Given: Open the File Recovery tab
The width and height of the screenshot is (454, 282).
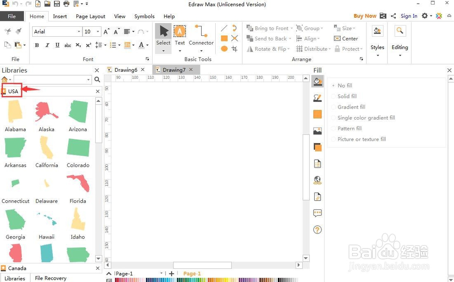Looking at the screenshot, I should [51, 278].
